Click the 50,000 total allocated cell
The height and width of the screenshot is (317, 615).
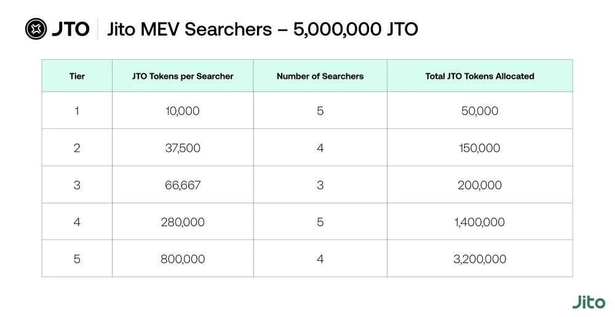click(x=480, y=111)
